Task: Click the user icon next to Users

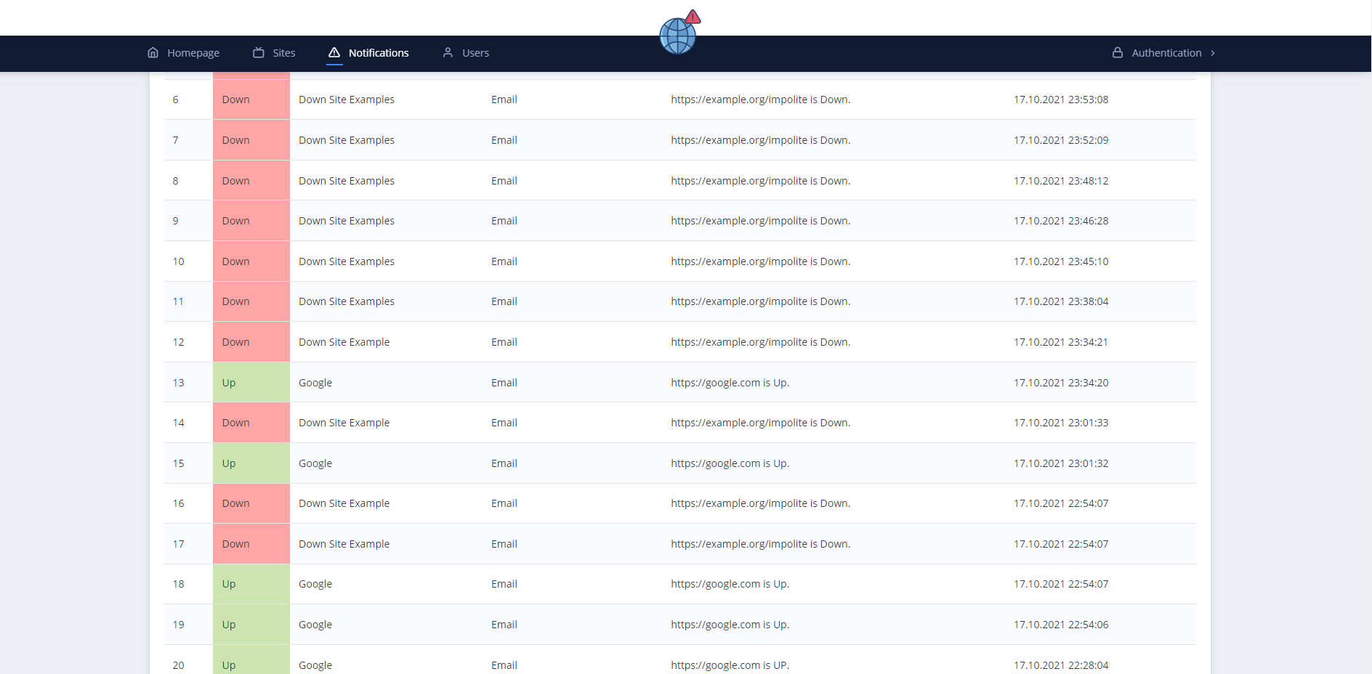Action: coord(448,52)
